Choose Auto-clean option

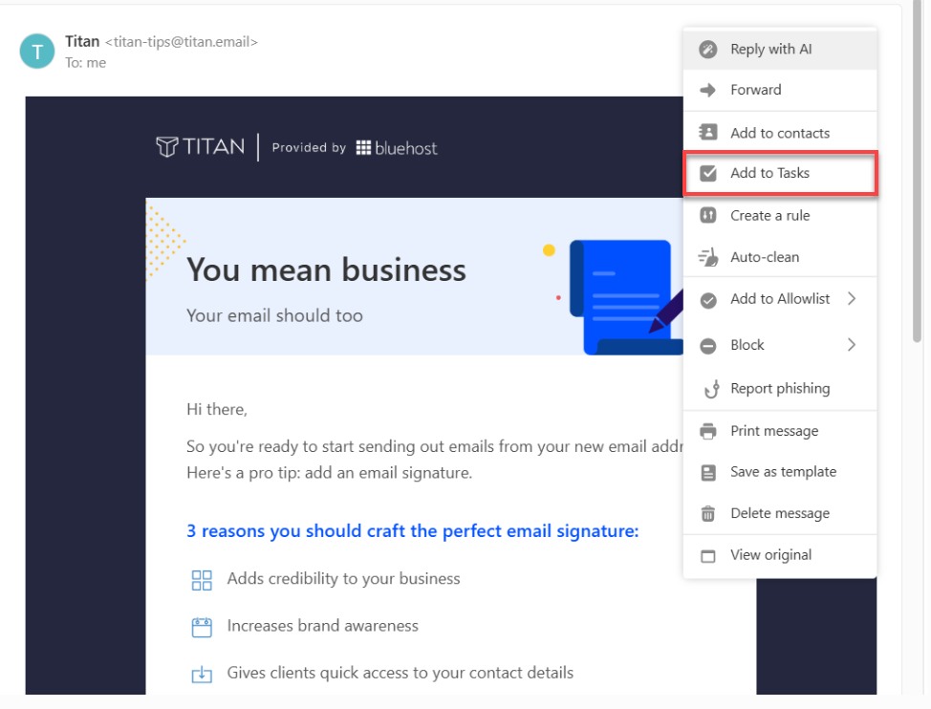[x=780, y=257]
